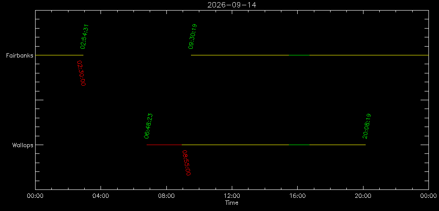The height and width of the screenshot is (211, 439).
Task: Click the 16:00 tick label on time axis
Action: [297, 196]
